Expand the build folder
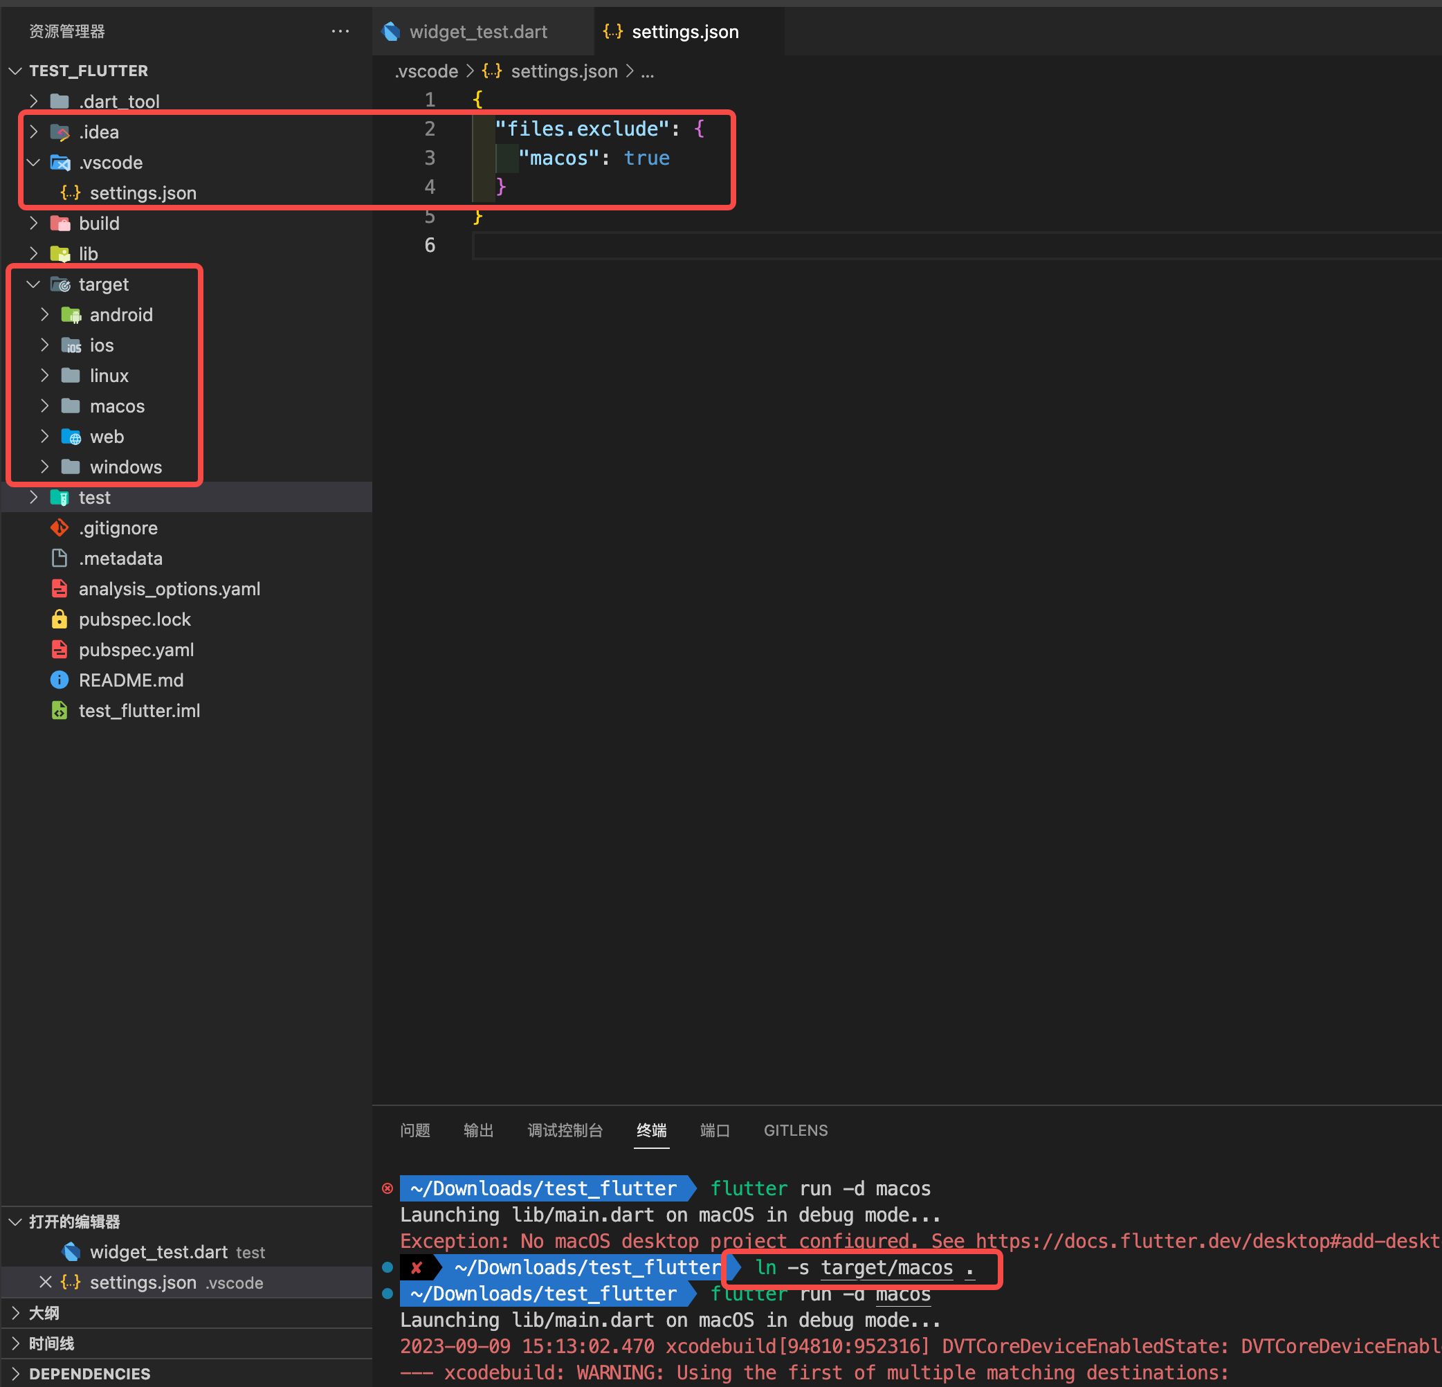 [x=33, y=223]
